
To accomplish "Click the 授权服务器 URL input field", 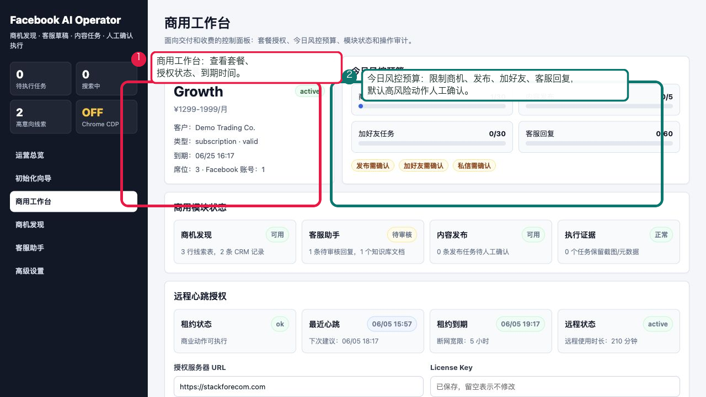I will 298,387.
